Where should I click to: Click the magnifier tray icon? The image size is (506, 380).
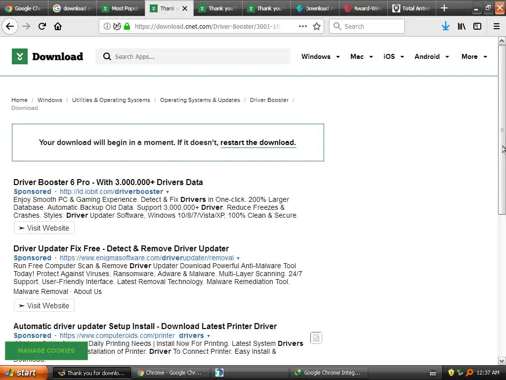click(x=469, y=373)
